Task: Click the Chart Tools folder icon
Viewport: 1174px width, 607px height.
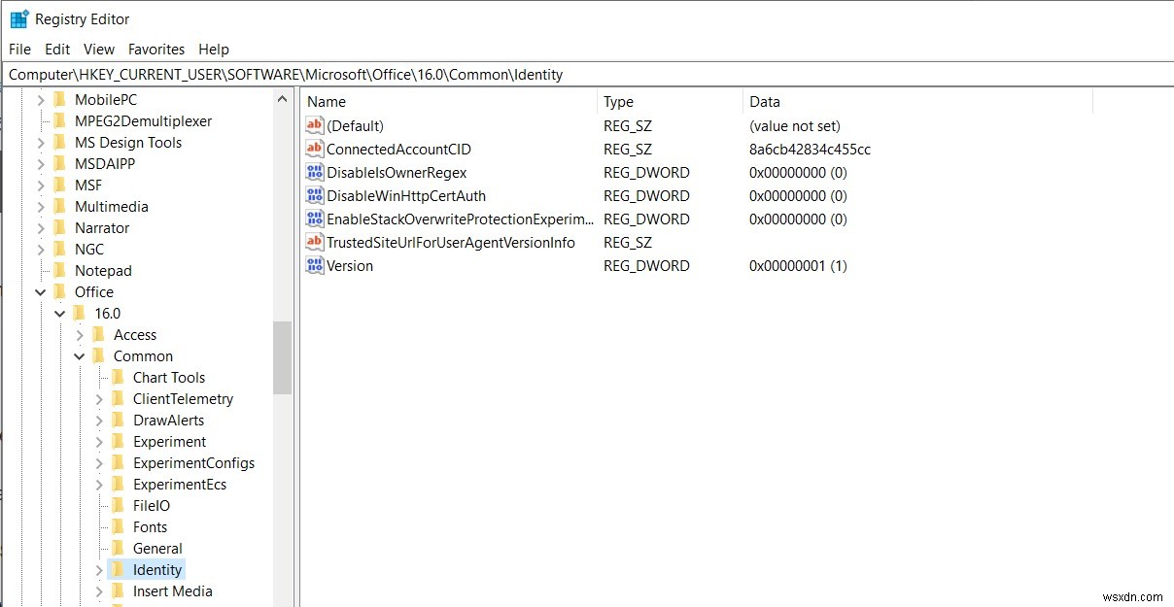Action: pyautogui.click(x=119, y=377)
